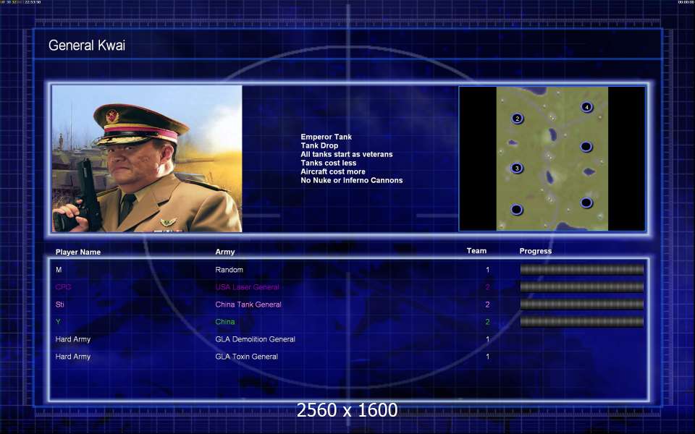
Task: Click the minimap preview terrain
Action: (552, 158)
